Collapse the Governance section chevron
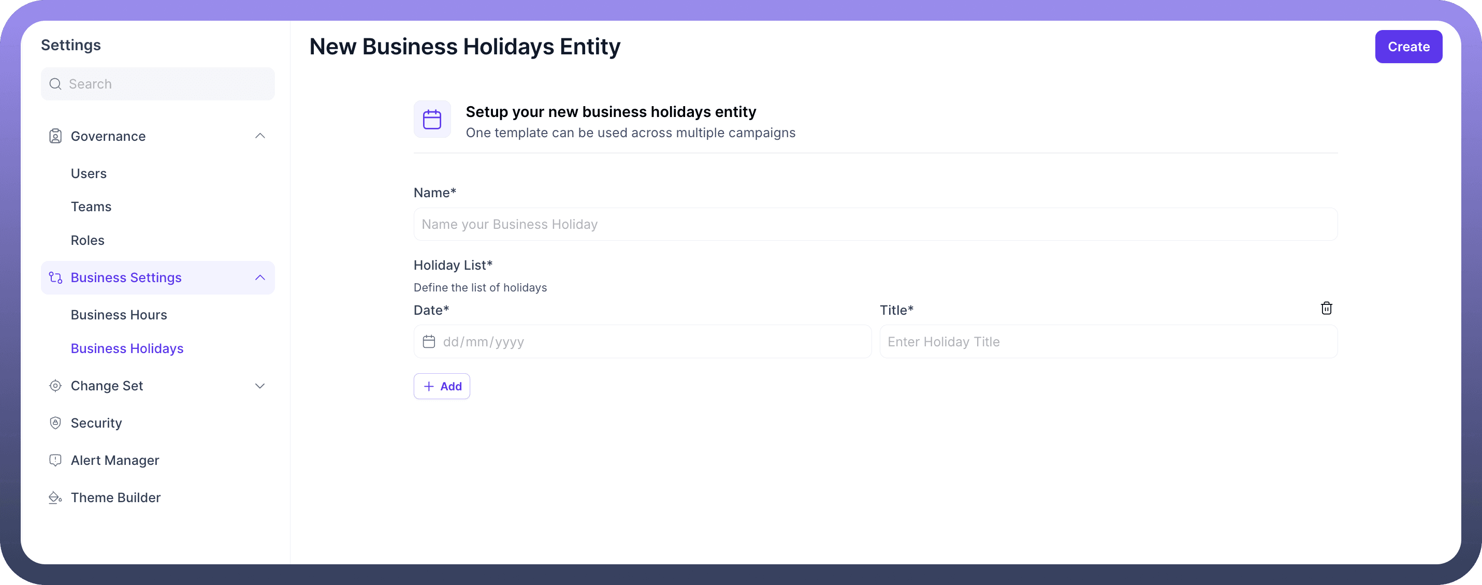This screenshot has width=1482, height=585. pyautogui.click(x=260, y=136)
